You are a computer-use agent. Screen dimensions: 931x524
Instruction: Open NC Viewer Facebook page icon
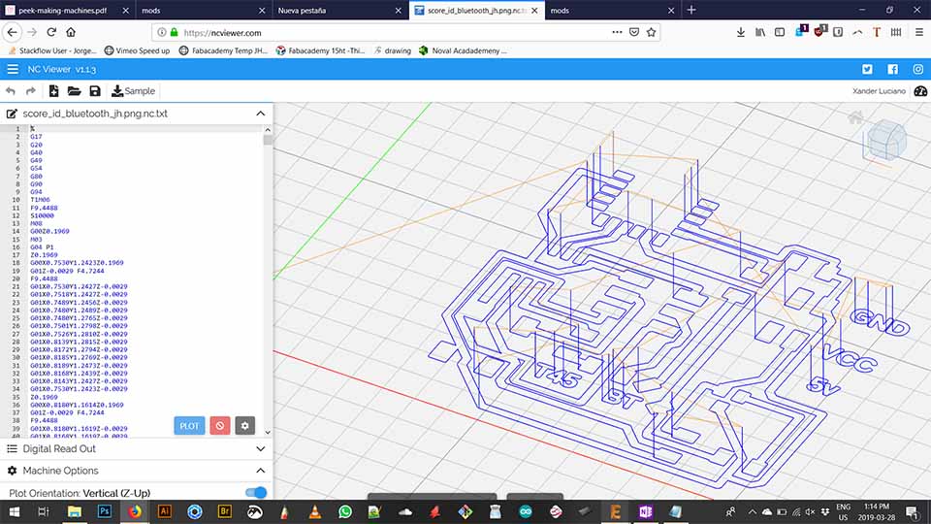[x=892, y=70]
